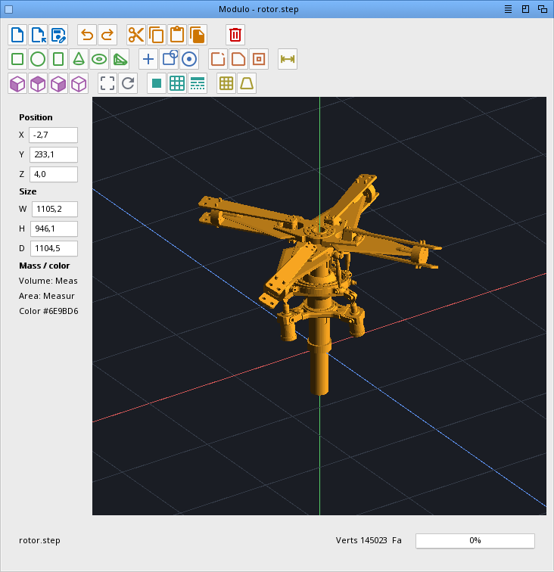Click the 'rotor.step' status bar label

pyautogui.click(x=39, y=541)
